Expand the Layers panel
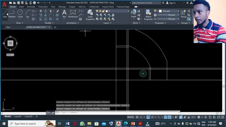 pyautogui.click(x=107, y=23)
